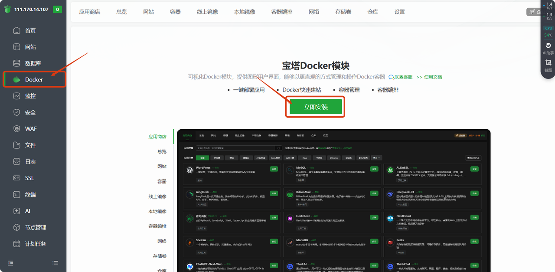Show 网站 preview in feature list
Screen dimensions: 555x272
pos(162,167)
